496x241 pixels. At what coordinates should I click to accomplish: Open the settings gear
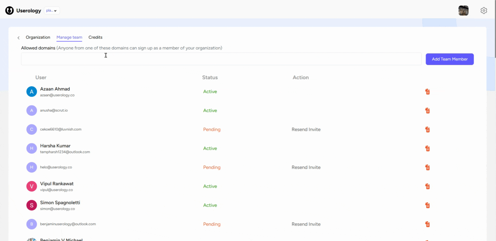(484, 10)
